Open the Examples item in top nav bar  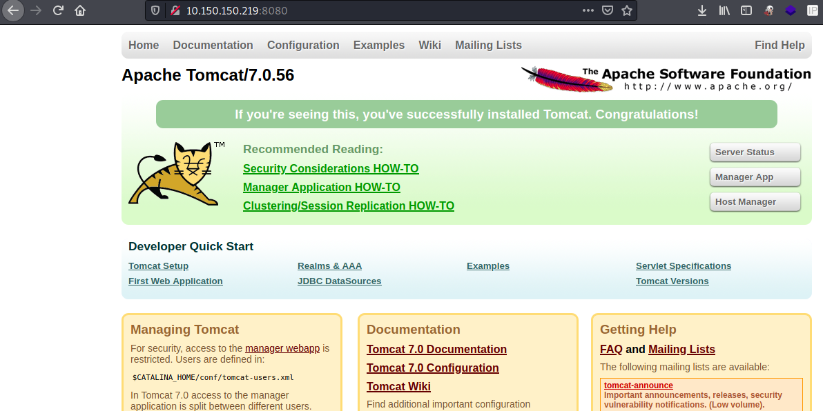tap(379, 45)
